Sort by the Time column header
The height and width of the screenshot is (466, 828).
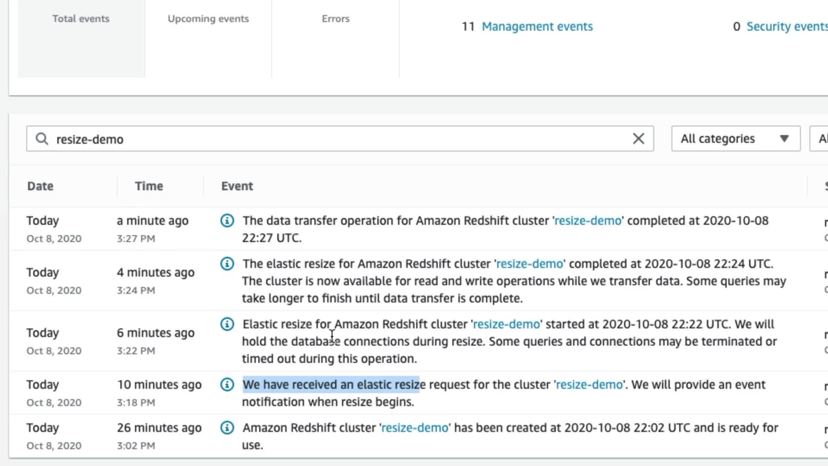click(x=149, y=186)
